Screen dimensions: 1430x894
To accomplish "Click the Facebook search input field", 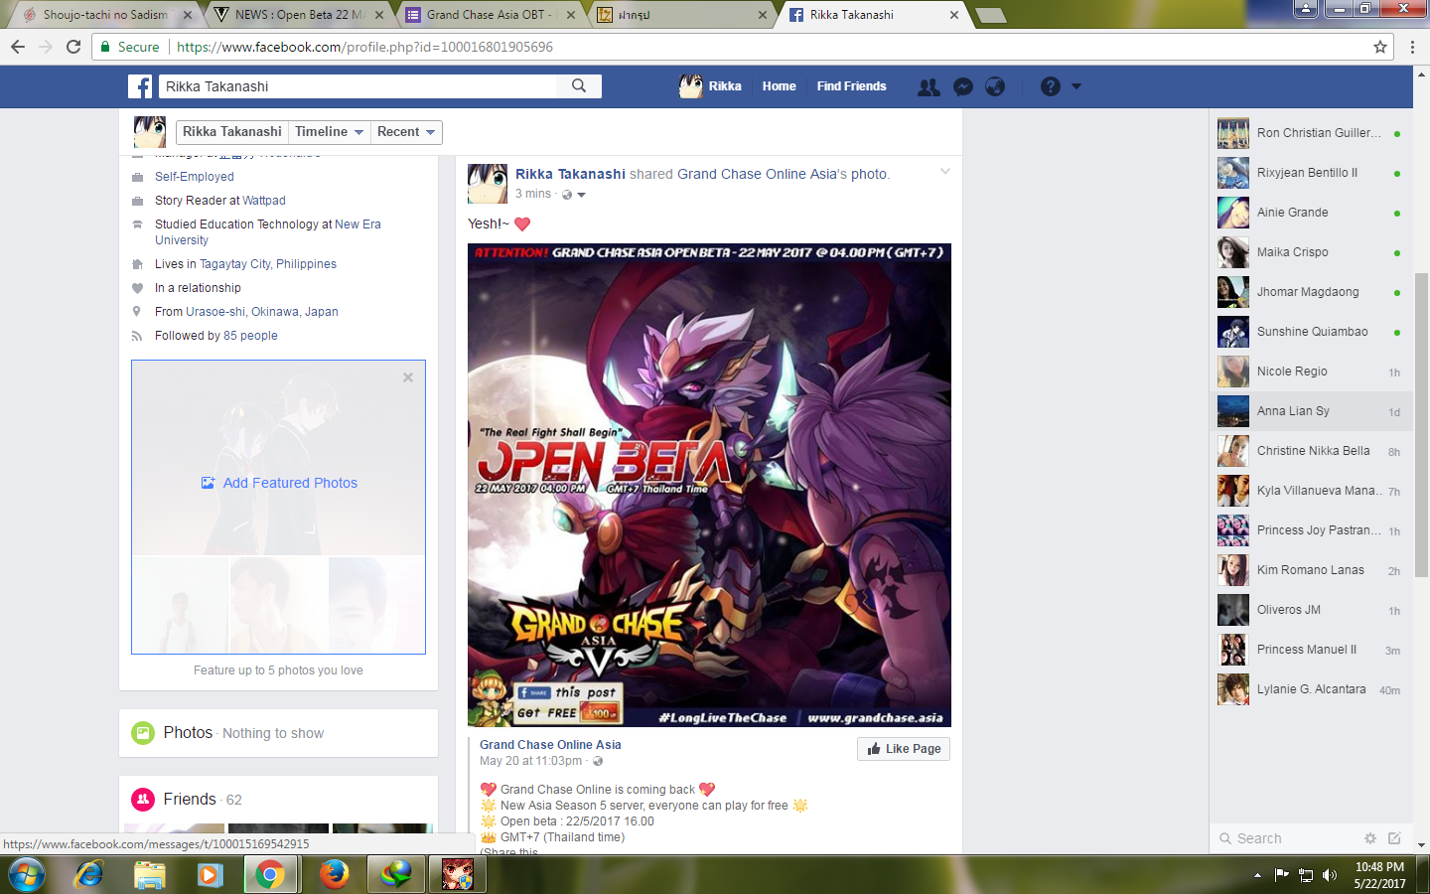I will pos(357,86).
